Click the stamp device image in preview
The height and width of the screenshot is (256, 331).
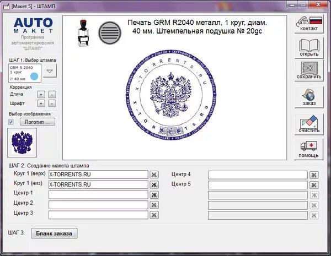pos(83,32)
